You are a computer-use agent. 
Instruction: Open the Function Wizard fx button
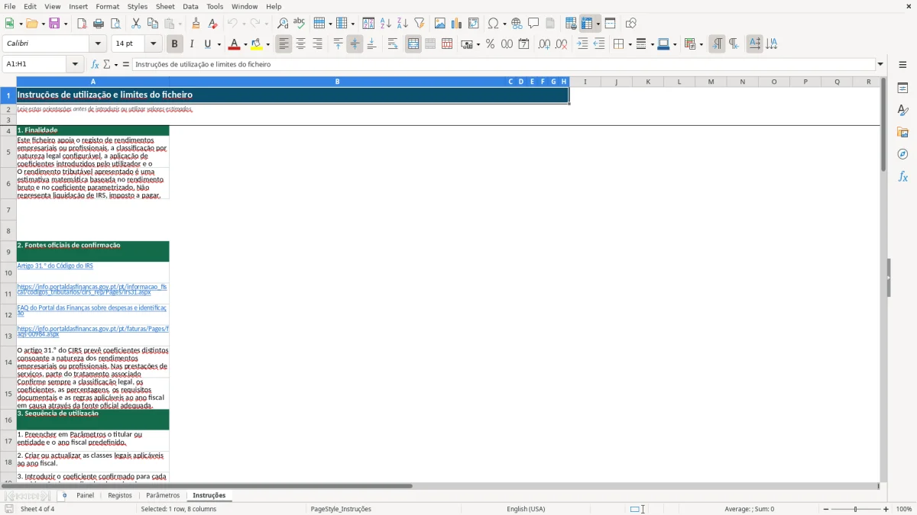96,64
